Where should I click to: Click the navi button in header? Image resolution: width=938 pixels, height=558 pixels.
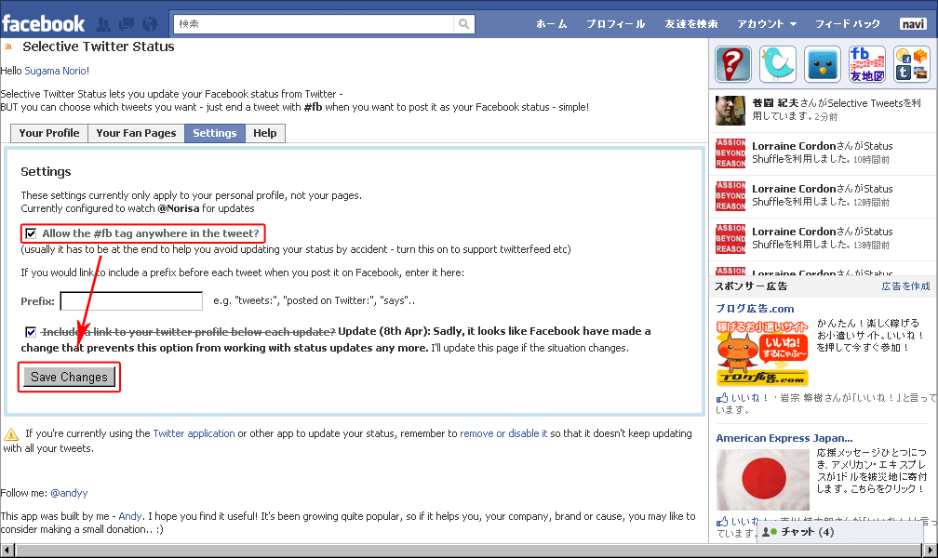coord(913,24)
